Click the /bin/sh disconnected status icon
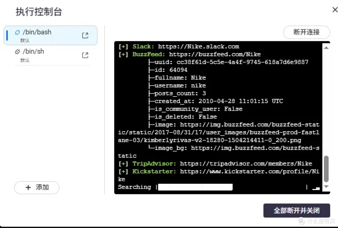Screen dimensions: 338x228 click(x=18, y=52)
